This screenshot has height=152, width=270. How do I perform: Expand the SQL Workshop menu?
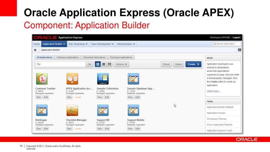coord(78,44)
